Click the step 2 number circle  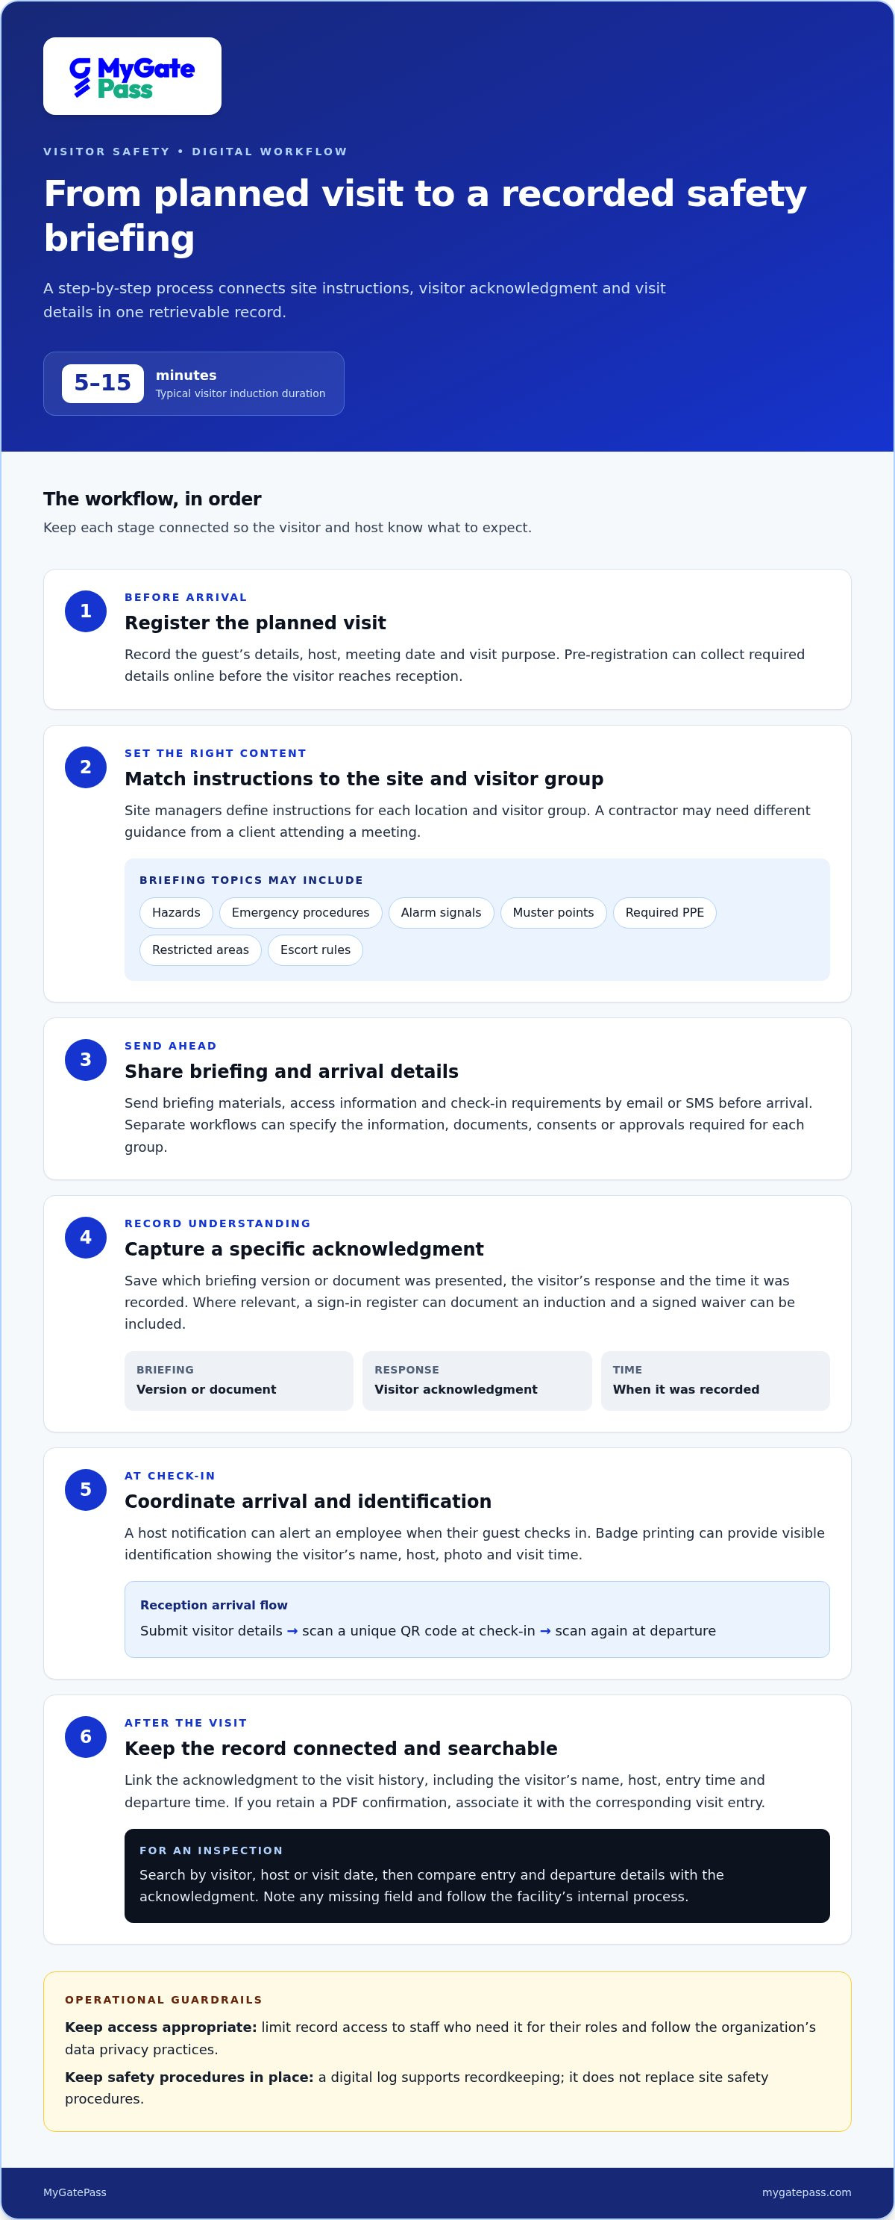(x=85, y=767)
